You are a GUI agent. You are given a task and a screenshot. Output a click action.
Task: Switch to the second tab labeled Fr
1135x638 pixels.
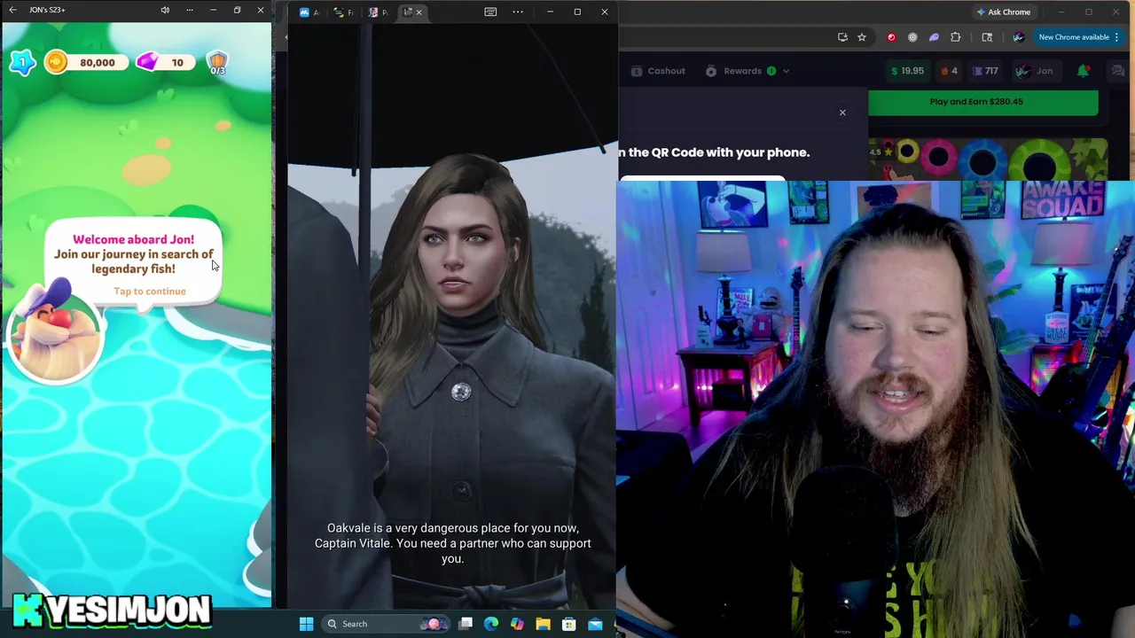[x=343, y=12]
